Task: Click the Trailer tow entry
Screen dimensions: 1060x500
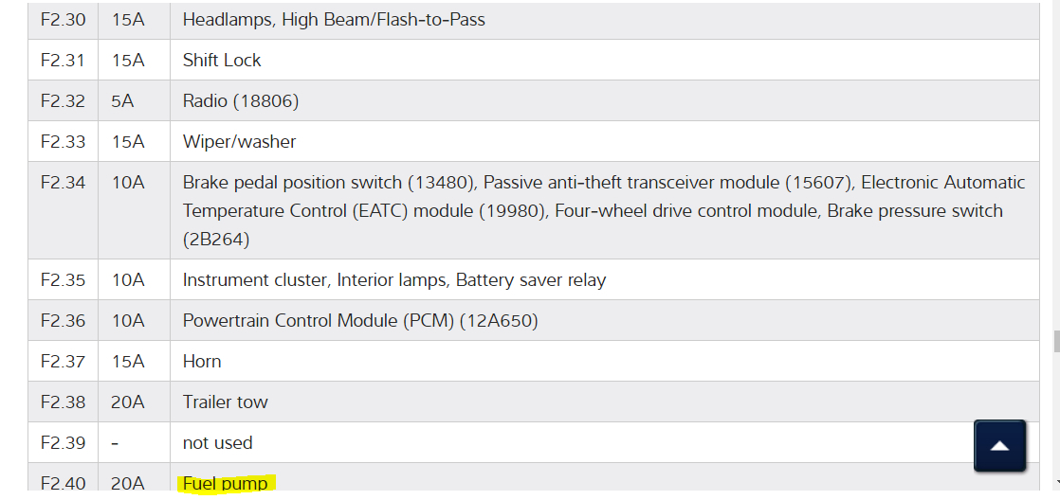Action: click(x=225, y=402)
